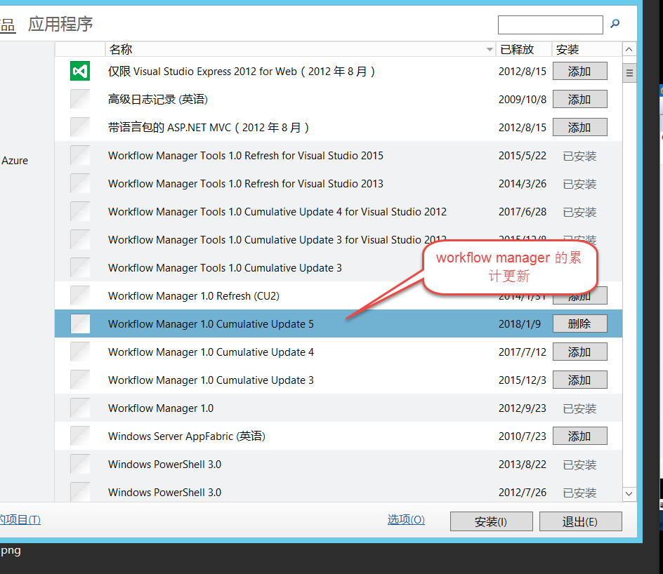Sort by the 已释放 column header

tap(524, 49)
